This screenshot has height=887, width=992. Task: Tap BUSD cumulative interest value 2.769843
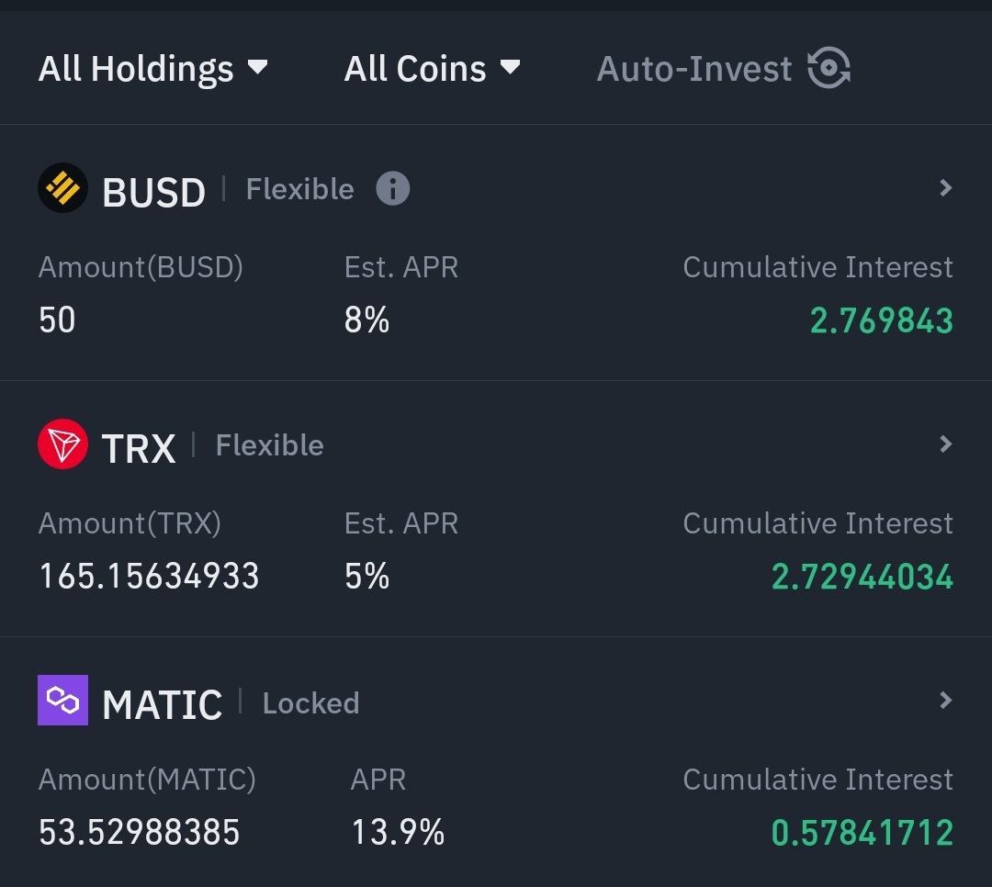881,320
